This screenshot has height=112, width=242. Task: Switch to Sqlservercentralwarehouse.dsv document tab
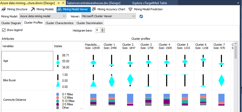click(x=94, y=3)
